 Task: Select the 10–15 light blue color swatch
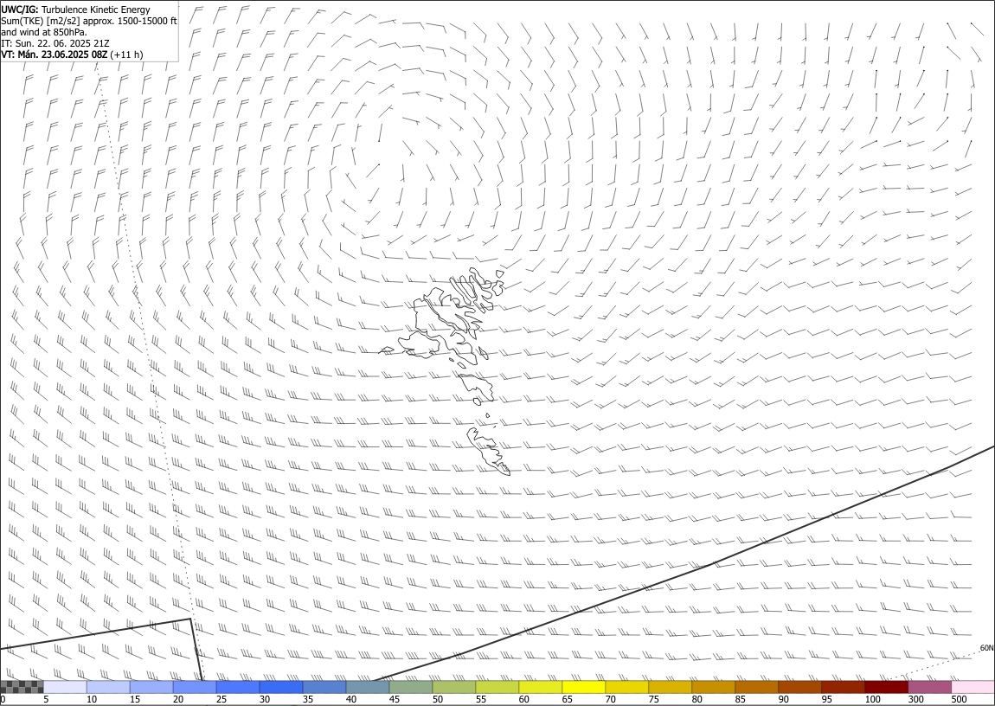(x=108, y=687)
